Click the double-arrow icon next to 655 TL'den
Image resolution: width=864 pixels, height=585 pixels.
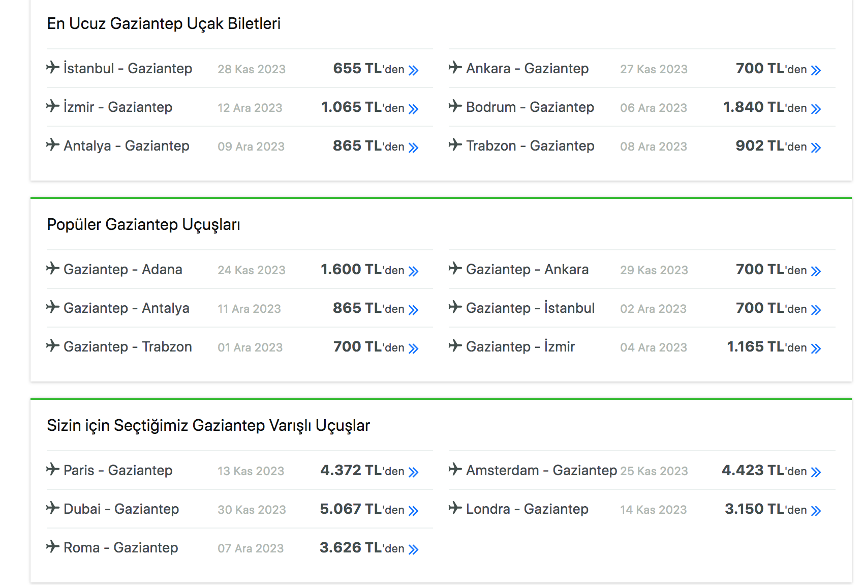click(x=414, y=70)
